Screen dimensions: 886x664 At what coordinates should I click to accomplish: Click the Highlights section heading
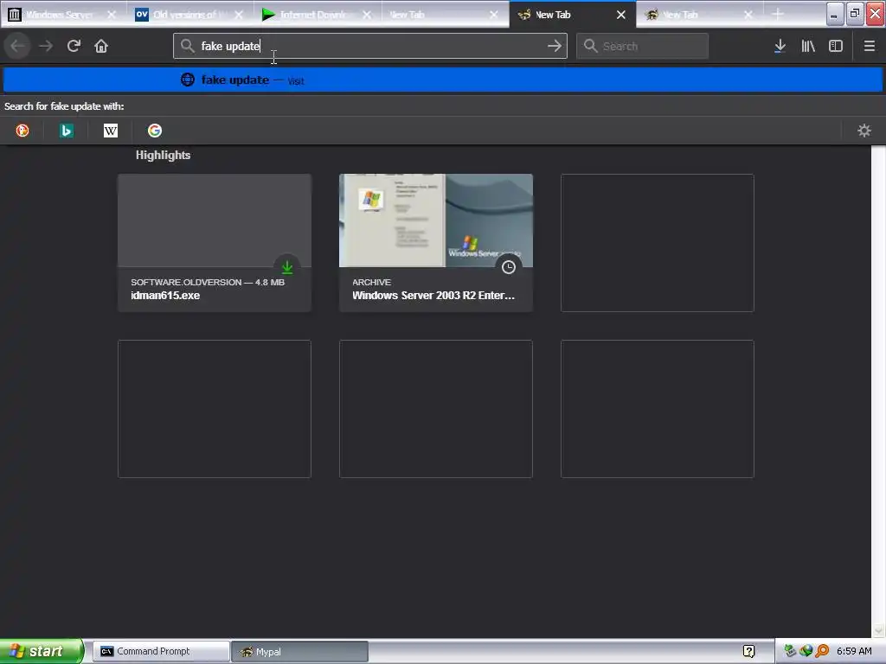pos(163,156)
